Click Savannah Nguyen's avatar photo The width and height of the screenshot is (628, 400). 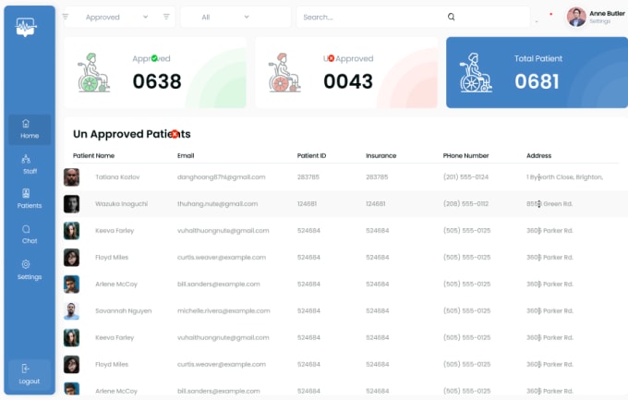pos(71,311)
